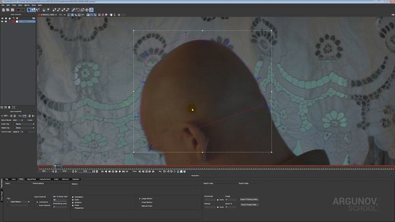Toggle the tracking gear on the layer row
The height and width of the screenshot is (222, 395).
click(6, 22)
